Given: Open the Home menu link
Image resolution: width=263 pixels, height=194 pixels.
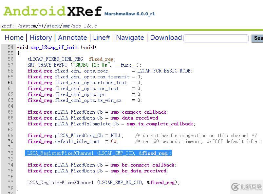Looking at the screenshot, I should (x=14, y=38).
